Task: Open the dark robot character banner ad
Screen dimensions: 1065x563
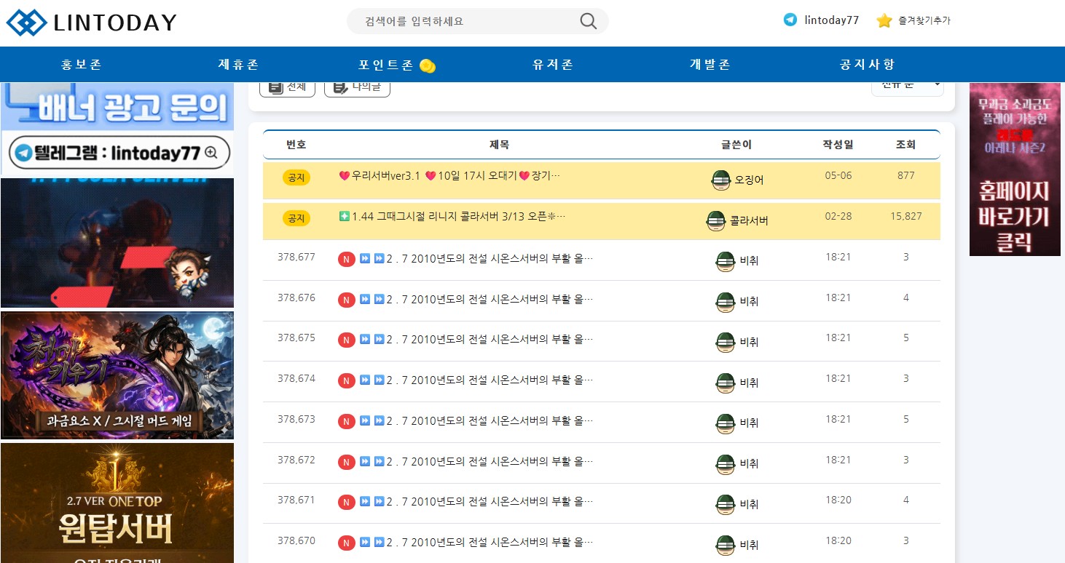Action: click(x=117, y=243)
